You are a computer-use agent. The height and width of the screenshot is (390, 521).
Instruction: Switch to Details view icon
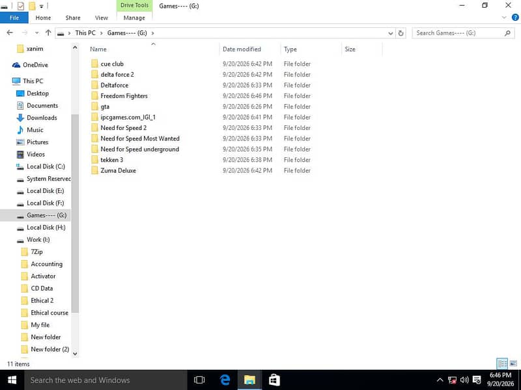pyautogui.click(x=502, y=363)
